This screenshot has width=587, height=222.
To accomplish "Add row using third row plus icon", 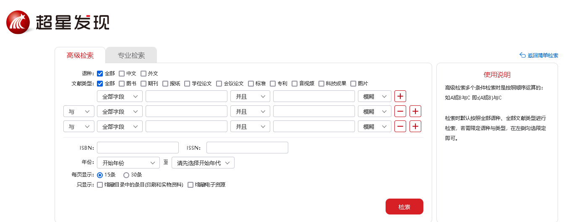I will tap(415, 126).
